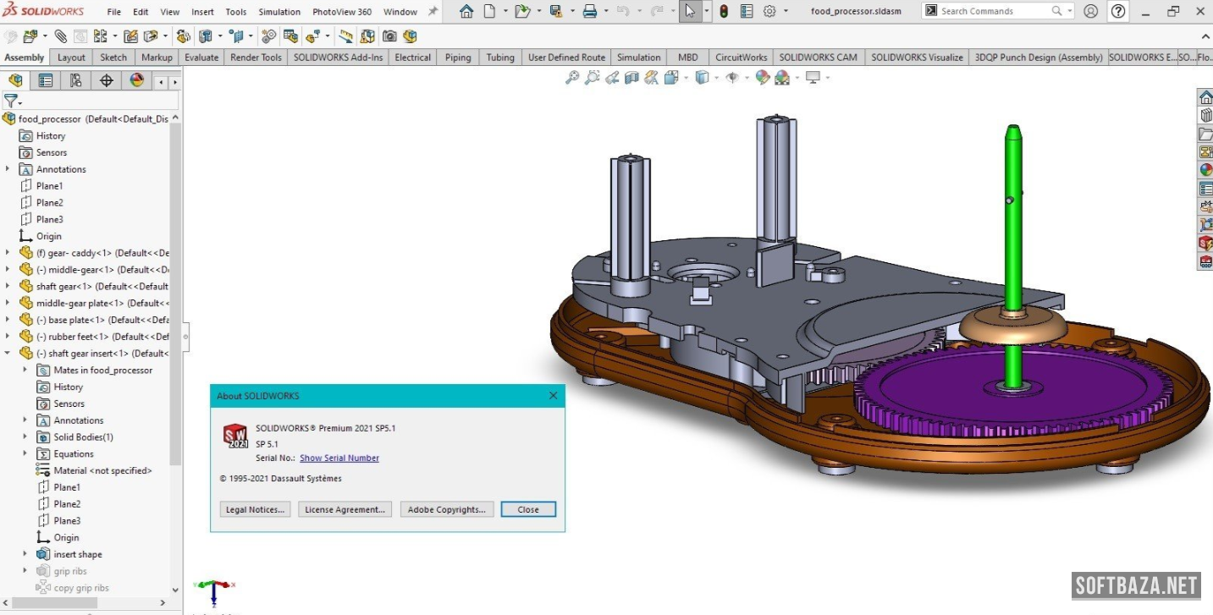Open the Simulation menu
Image resolution: width=1213 pixels, height=615 pixels.
coord(279,12)
